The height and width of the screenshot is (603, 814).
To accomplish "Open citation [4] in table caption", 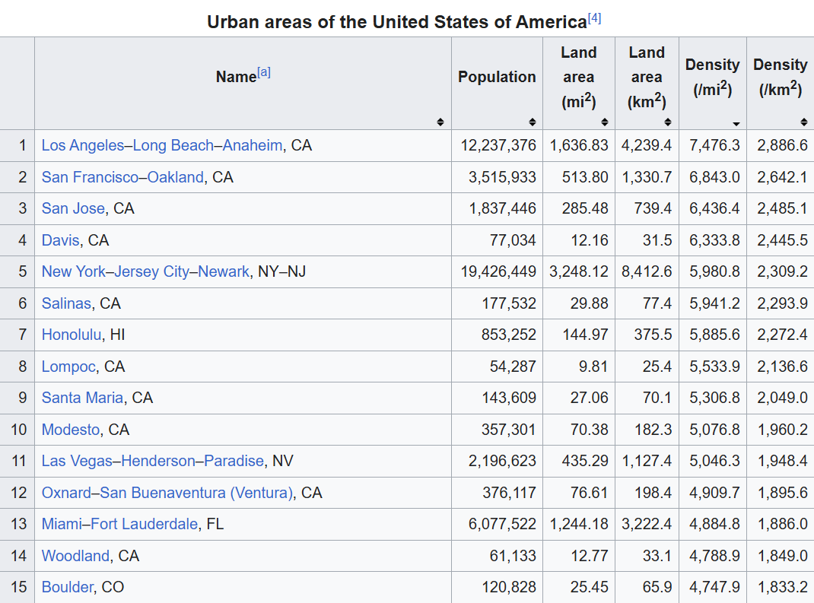I will coord(594,18).
